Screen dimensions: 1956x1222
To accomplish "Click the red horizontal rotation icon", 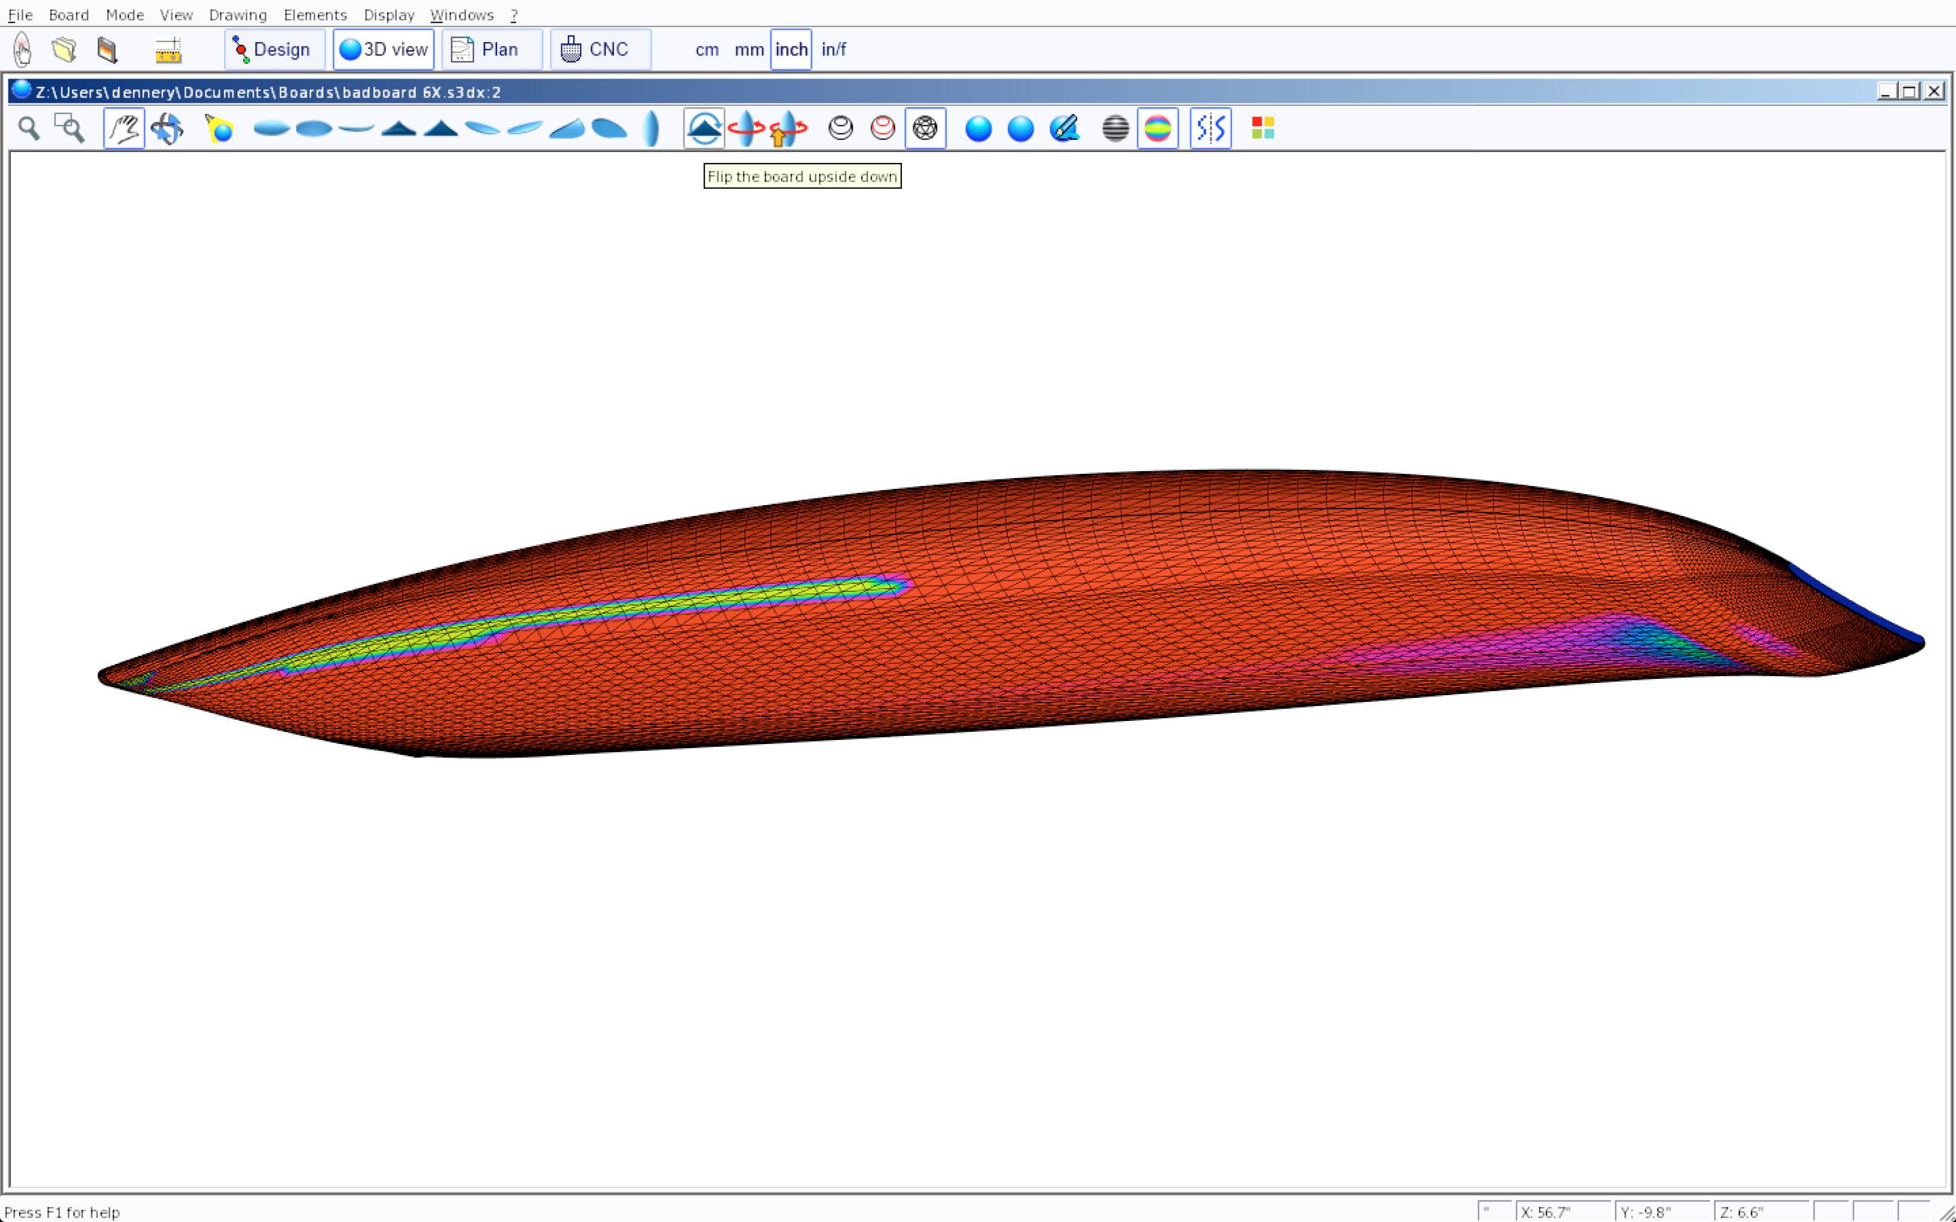I will coord(745,128).
